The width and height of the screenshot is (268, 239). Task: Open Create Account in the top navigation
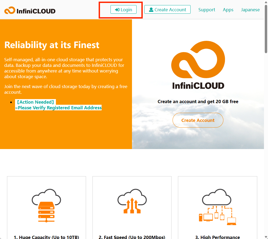pyautogui.click(x=167, y=10)
